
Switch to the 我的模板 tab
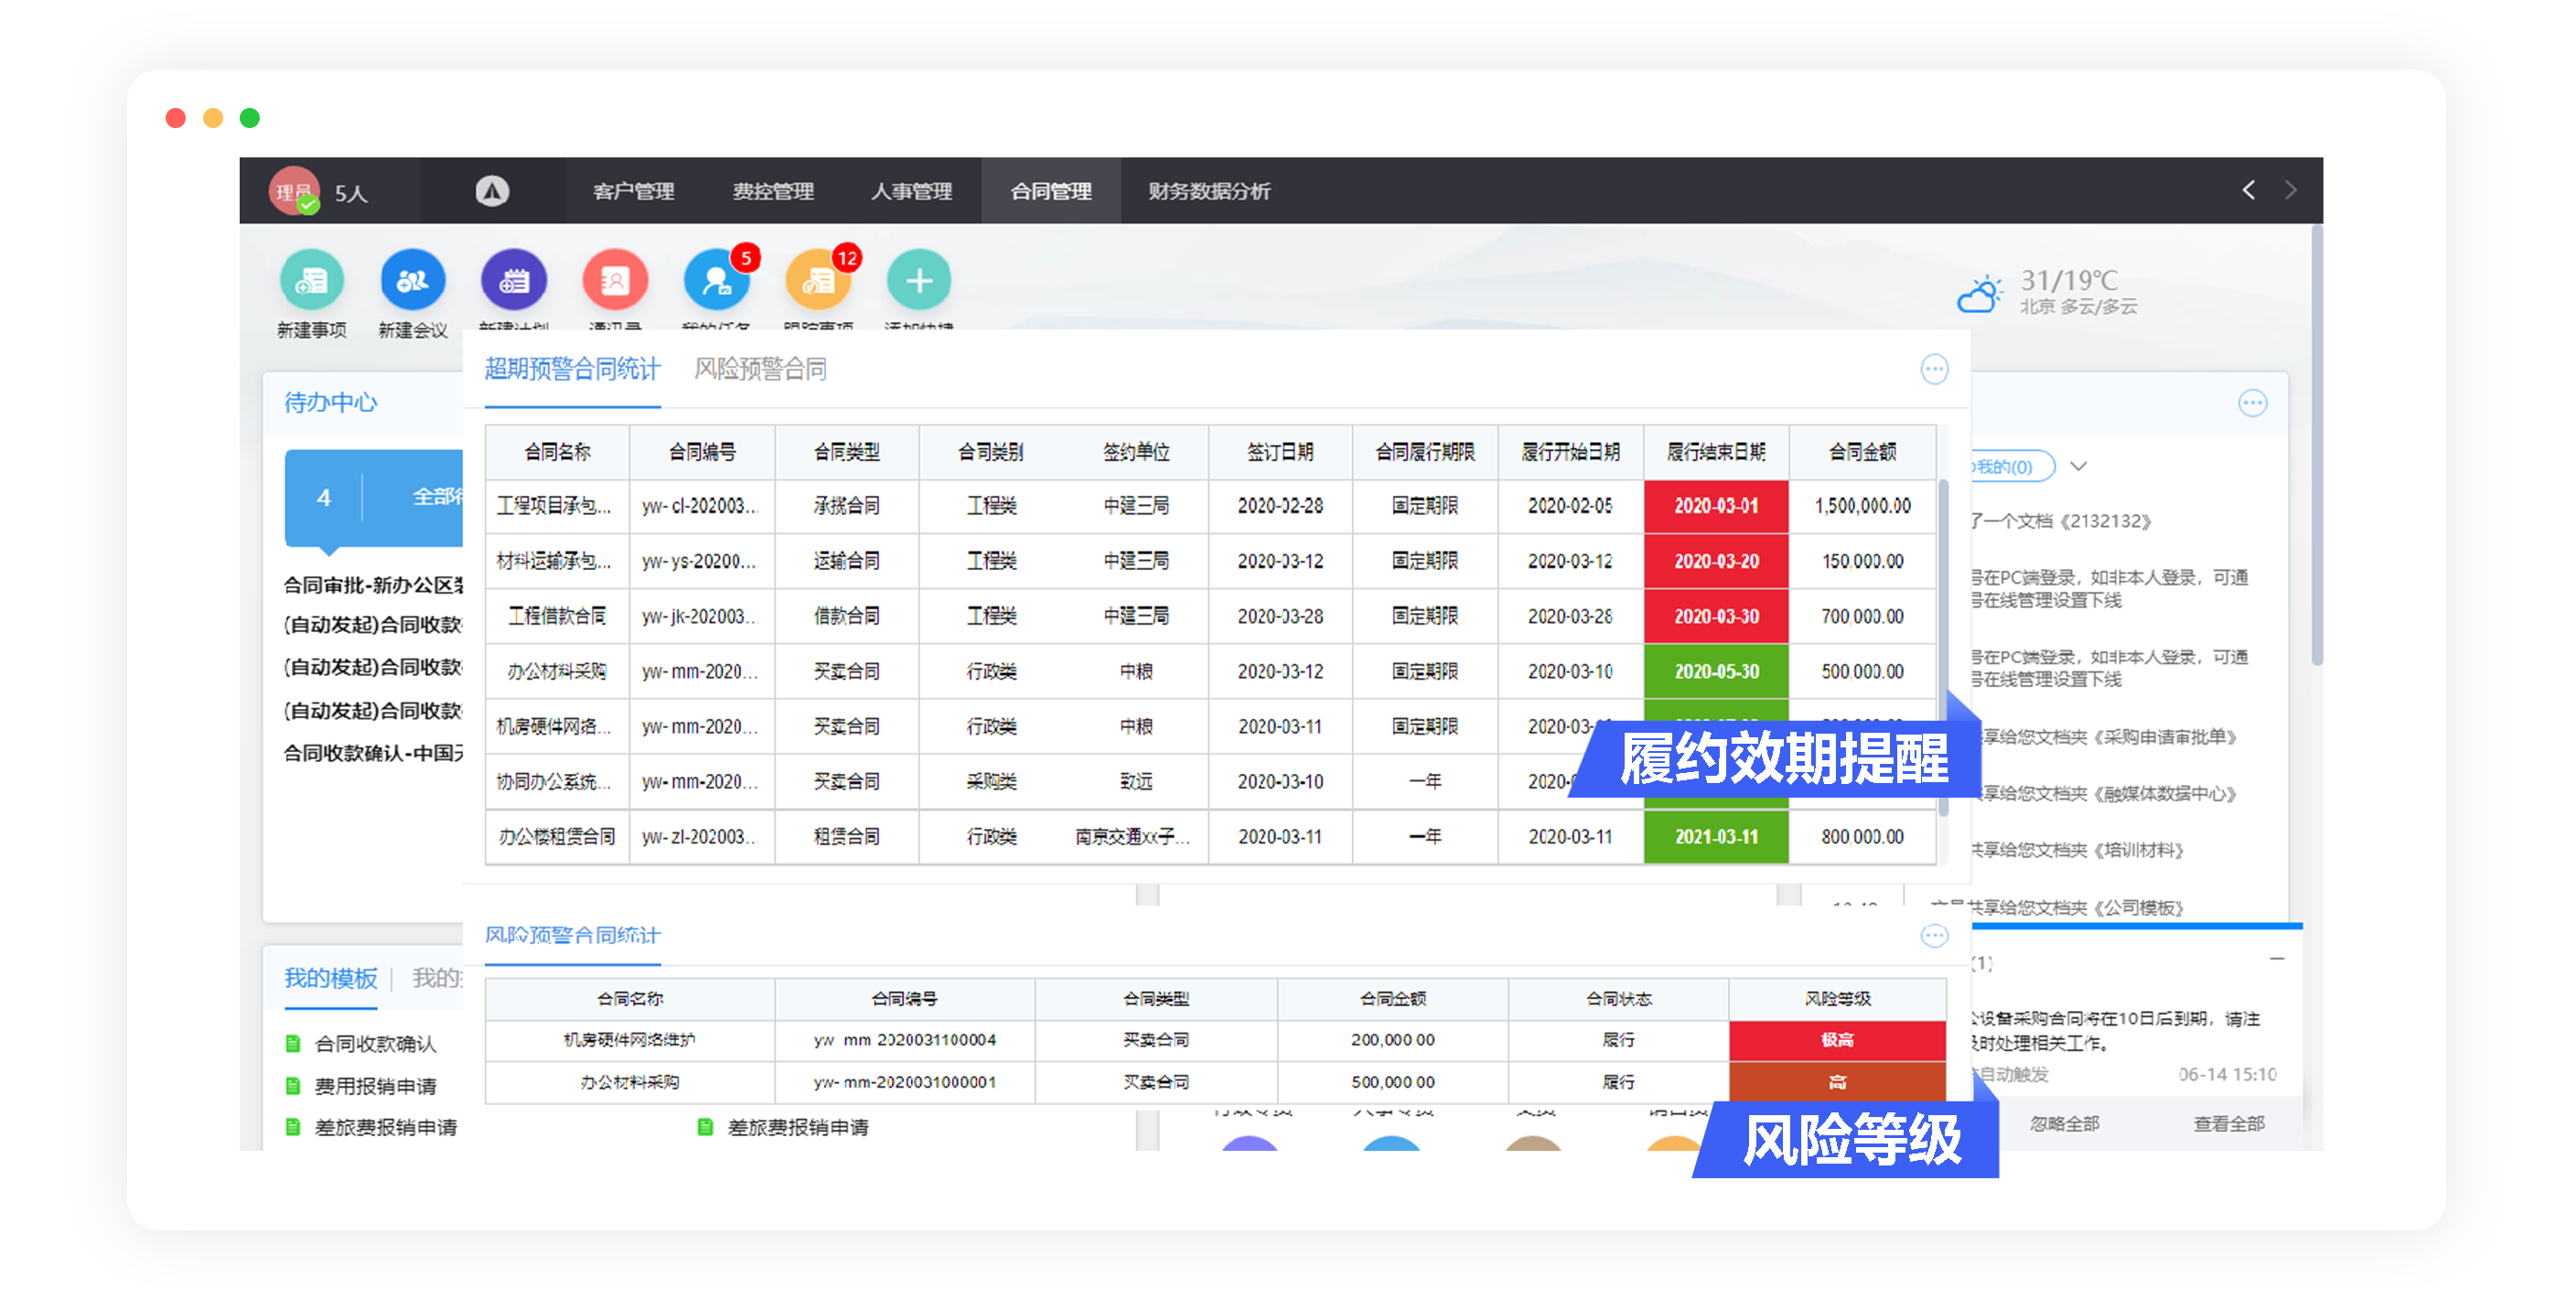(x=330, y=979)
